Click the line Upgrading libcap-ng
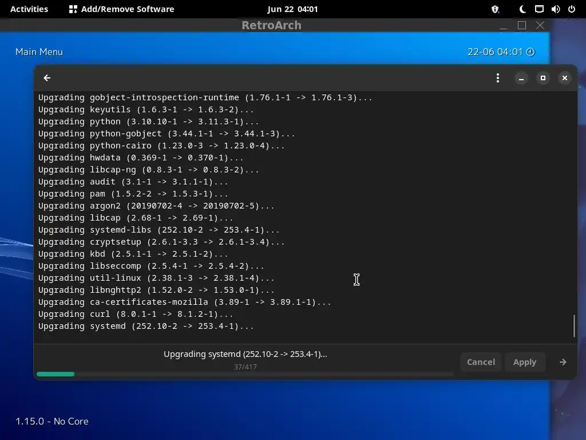The width and height of the screenshot is (586, 440). pyautogui.click(x=148, y=170)
